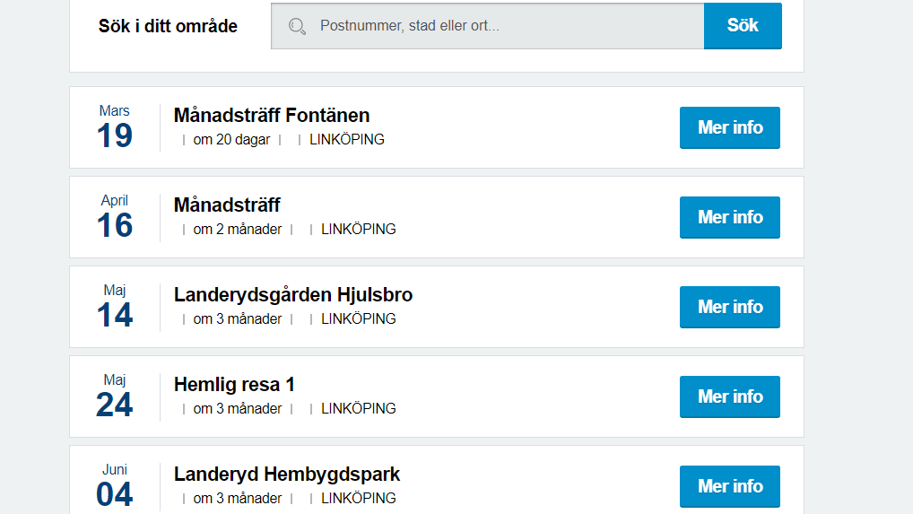Click the Sök i ditt område label

(x=168, y=26)
